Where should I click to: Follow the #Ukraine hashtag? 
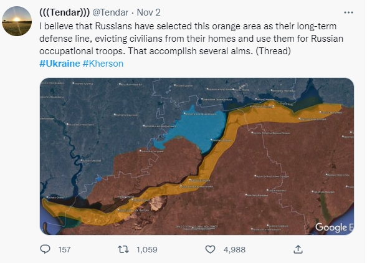click(60, 64)
